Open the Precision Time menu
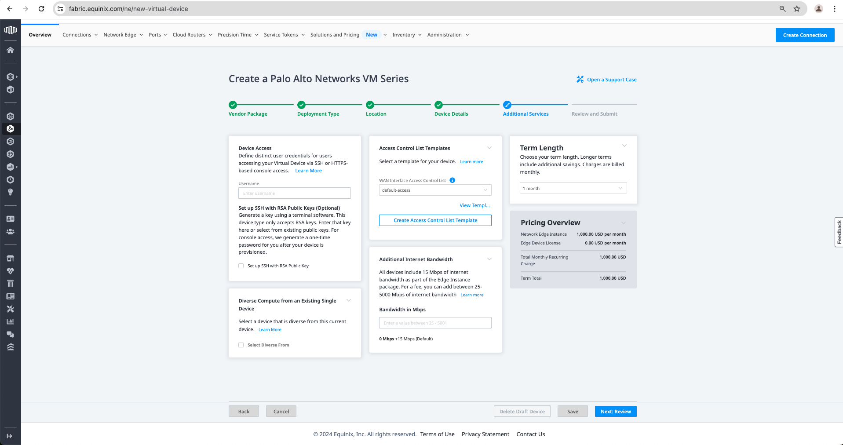Viewport: 843px width, 445px height. pos(238,35)
